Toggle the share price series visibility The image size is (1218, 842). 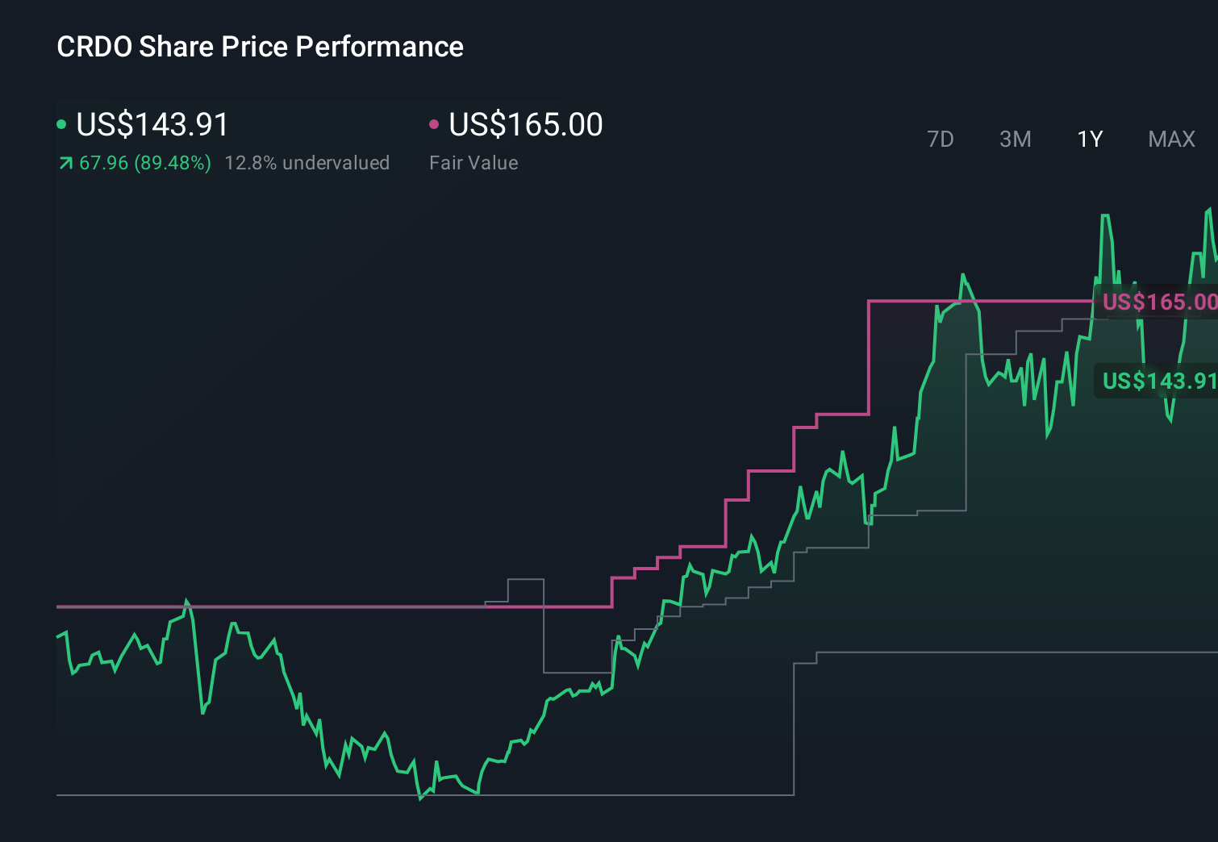pyautogui.click(x=152, y=124)
